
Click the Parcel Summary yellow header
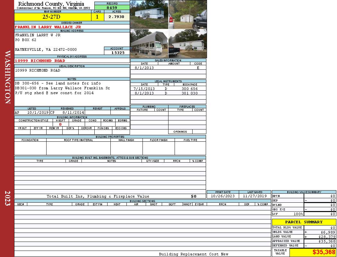304,222
